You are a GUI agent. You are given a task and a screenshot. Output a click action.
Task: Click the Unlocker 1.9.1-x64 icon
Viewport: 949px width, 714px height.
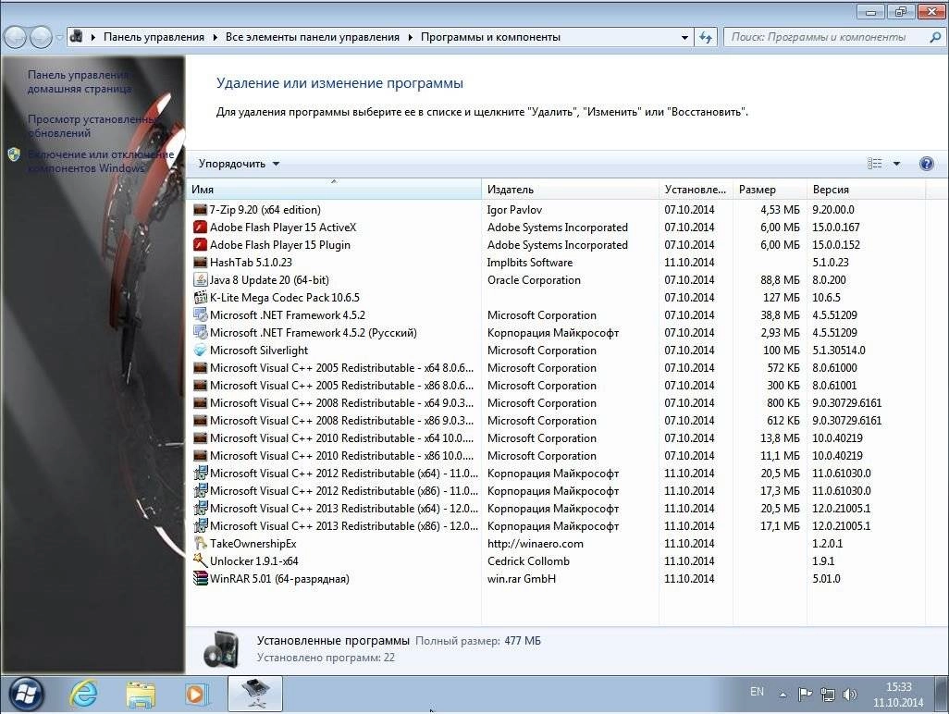click(x=201, y=560)
